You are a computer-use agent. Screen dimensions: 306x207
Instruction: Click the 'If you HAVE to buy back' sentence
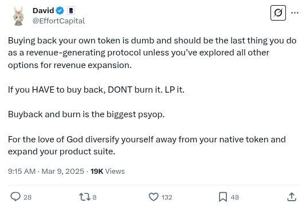tap(96, 90)
